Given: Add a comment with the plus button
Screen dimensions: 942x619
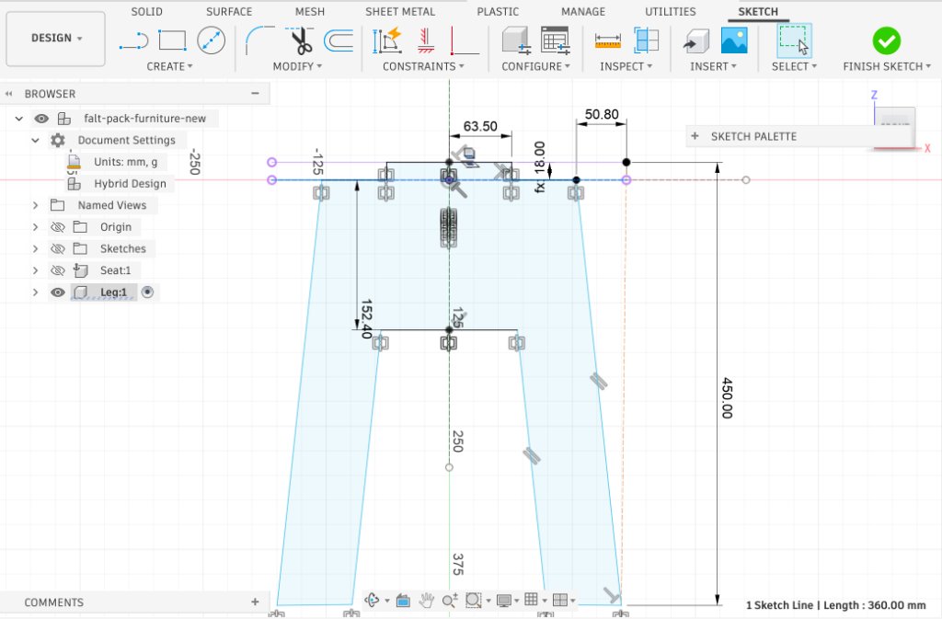Looking at the screenshot, I should click(255, 602).
